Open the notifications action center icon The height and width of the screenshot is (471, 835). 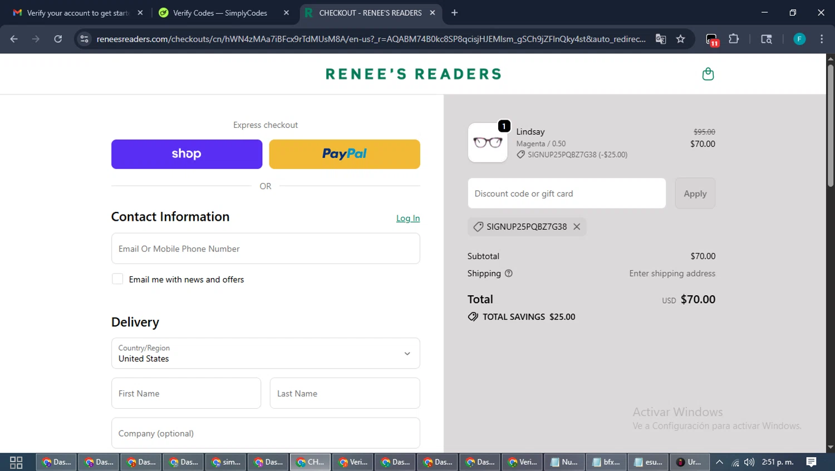811,462
